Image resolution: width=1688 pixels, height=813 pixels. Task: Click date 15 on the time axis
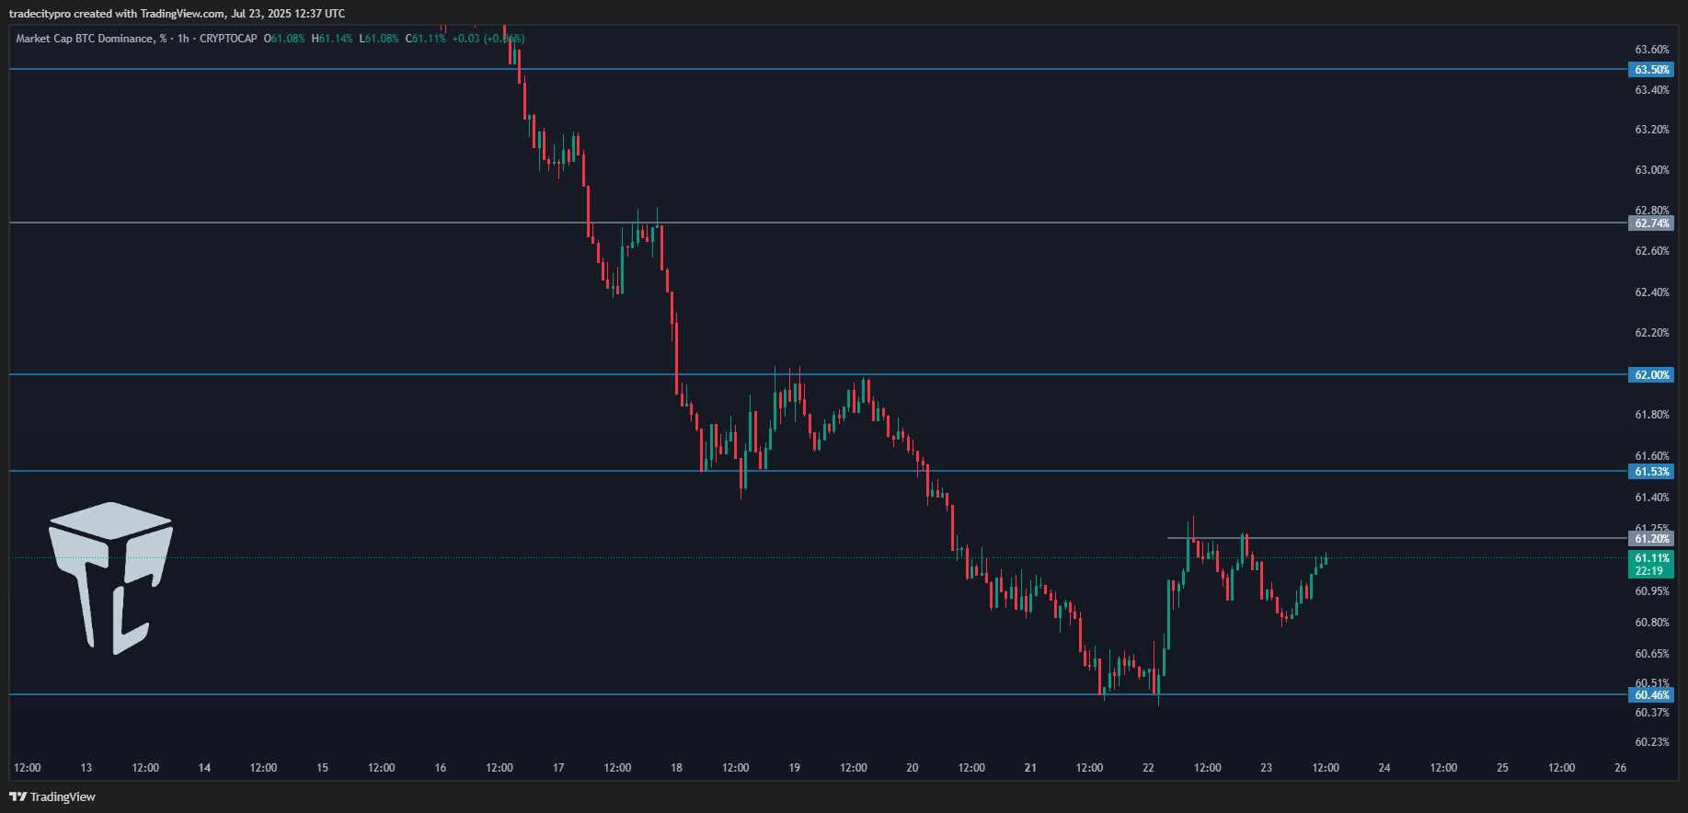tap(322, 768)
